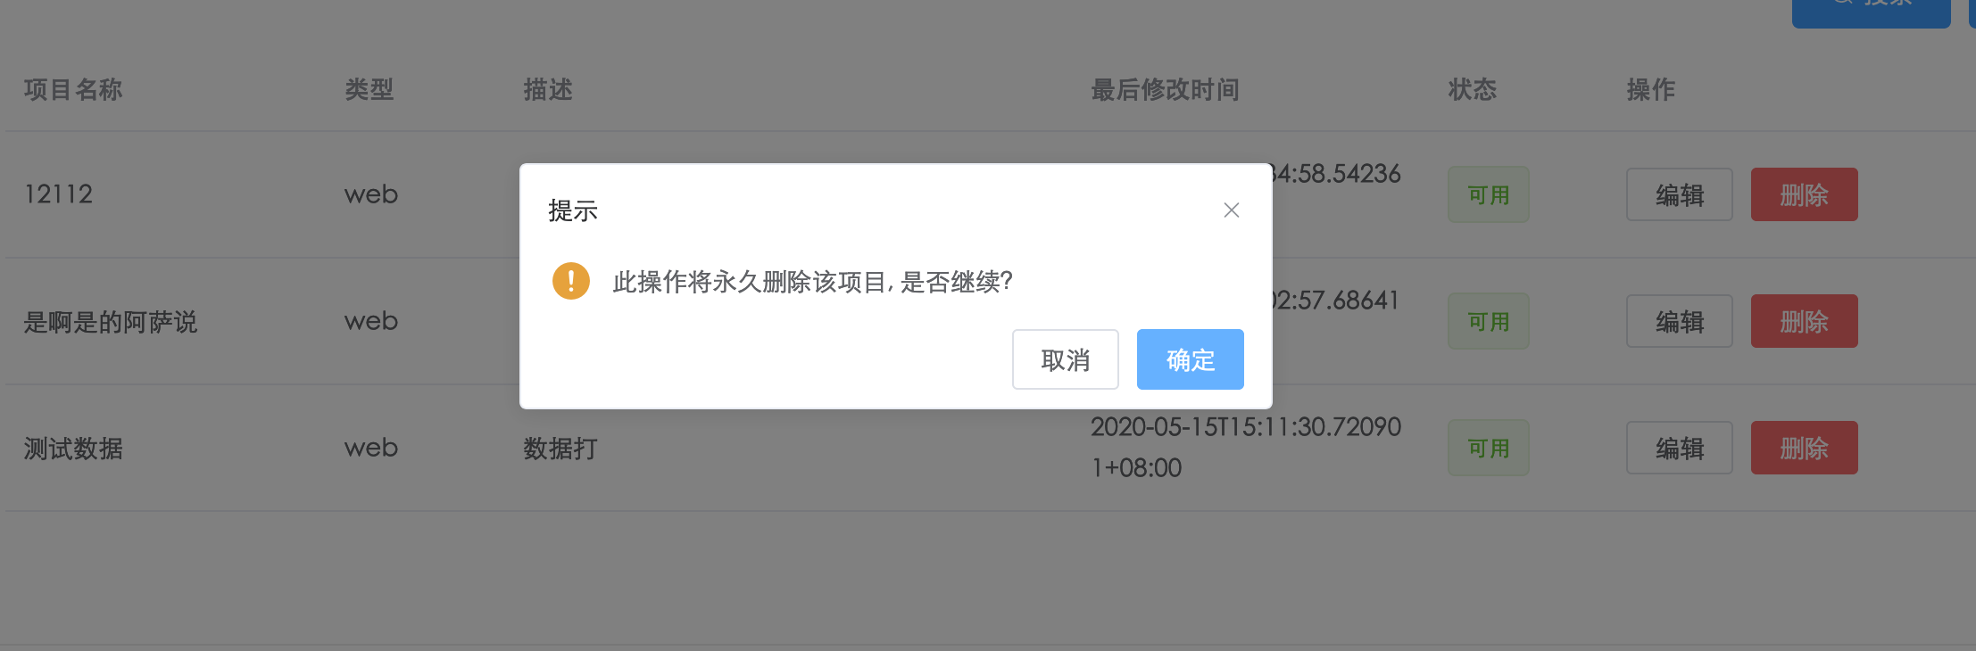1976x651 pixels.
Task: Click 删除 for project 12112
Action: (1805, 194)
